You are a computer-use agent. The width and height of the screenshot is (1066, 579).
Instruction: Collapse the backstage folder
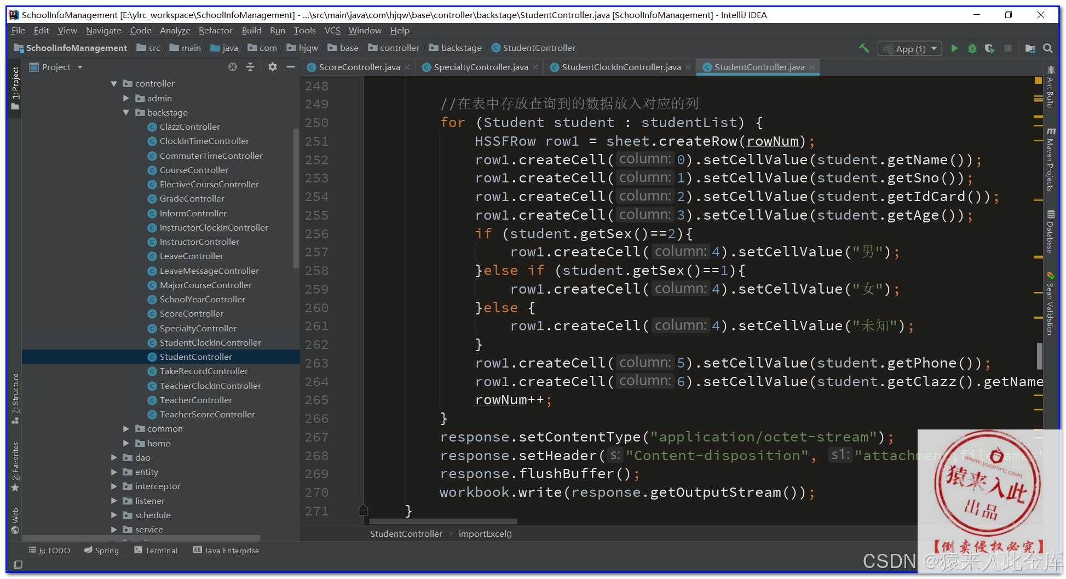(126, 112)
